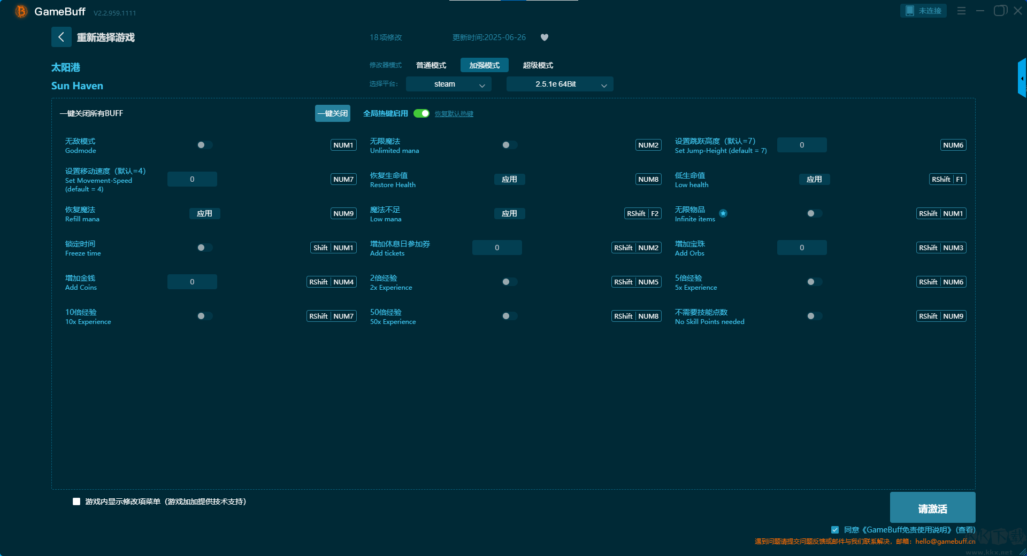Click the NUM2 hotkey for Unlimited mana
Image resolution: width=1027 pixels, height=556 pixels.
tap(648, 145)
